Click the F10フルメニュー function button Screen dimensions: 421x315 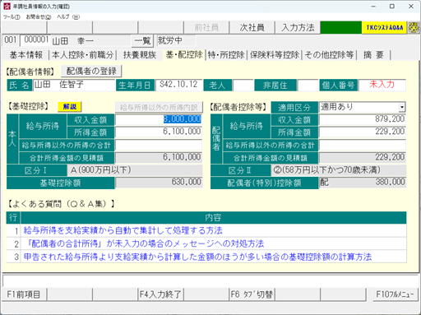point(395,294)
